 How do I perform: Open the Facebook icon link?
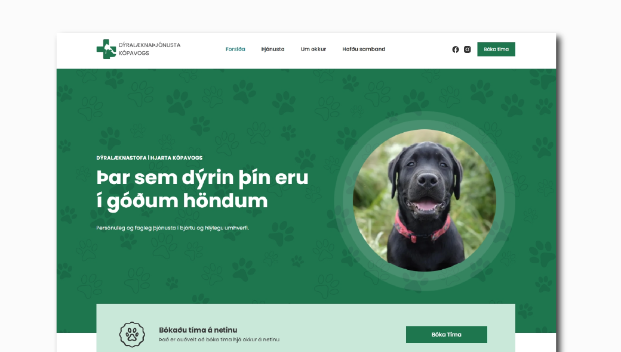coord(456,49)
